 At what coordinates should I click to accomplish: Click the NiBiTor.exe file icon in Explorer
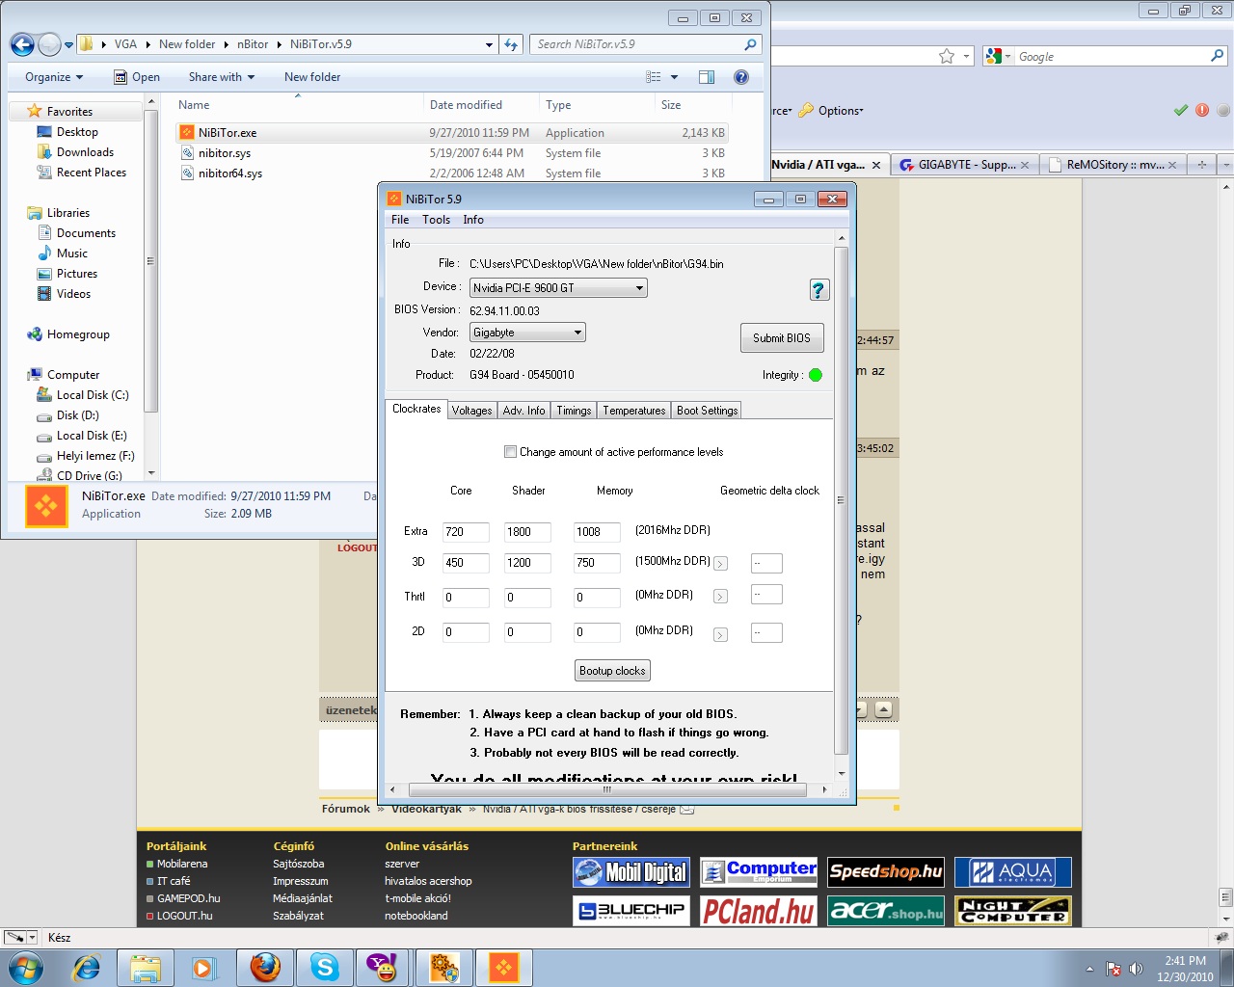187,133
